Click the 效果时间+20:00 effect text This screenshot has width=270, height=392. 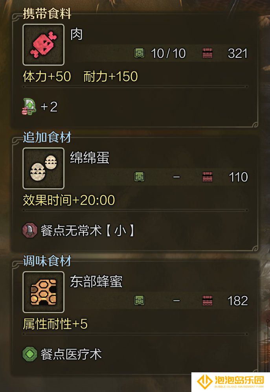coord(69,200)
